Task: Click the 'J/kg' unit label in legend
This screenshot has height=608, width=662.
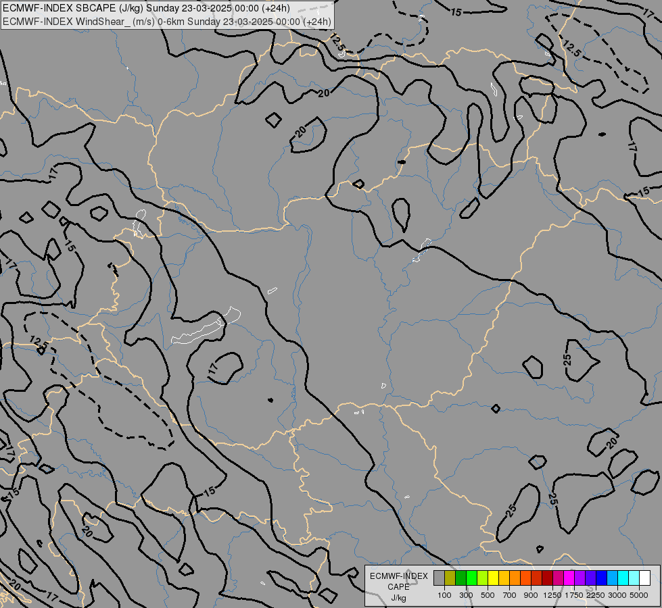Action: pos(398,599)
